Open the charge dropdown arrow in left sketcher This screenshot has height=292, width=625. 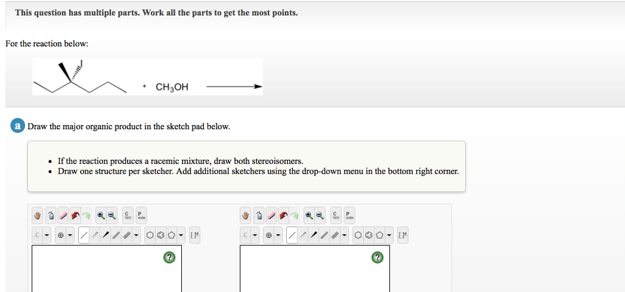tap(70, 235)
